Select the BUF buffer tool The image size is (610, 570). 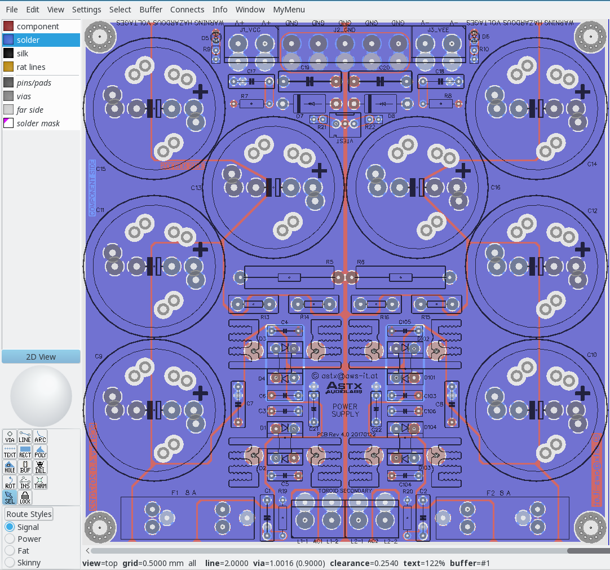click(x=25, y=467)
